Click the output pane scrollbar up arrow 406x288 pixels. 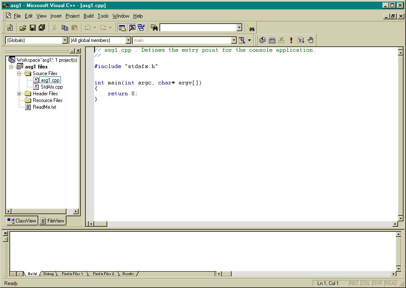[x=399, y=234]
